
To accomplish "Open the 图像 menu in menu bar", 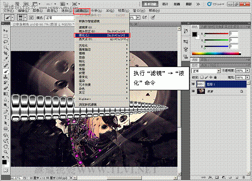I will point(37,11).
